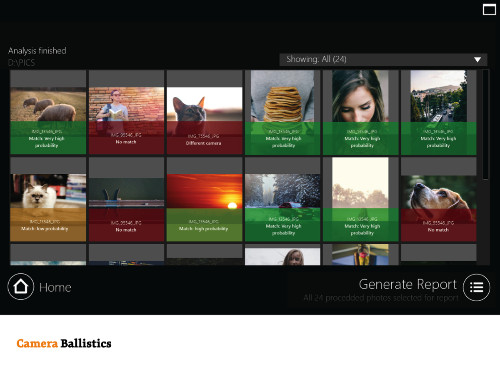Image resolution: width=500 pixels, height=375 pixels.
Task: Click the vertical scrollbar of the photo grid
Action: pyautogui.click(x=485, y=125)
